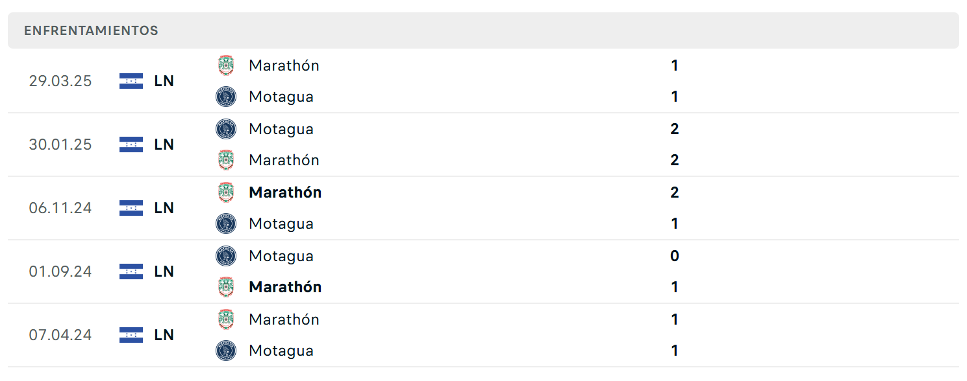This screenshot has height=381, width=967.
Task: Click the Enfrentamientos section header
Action: coord(483,30)
